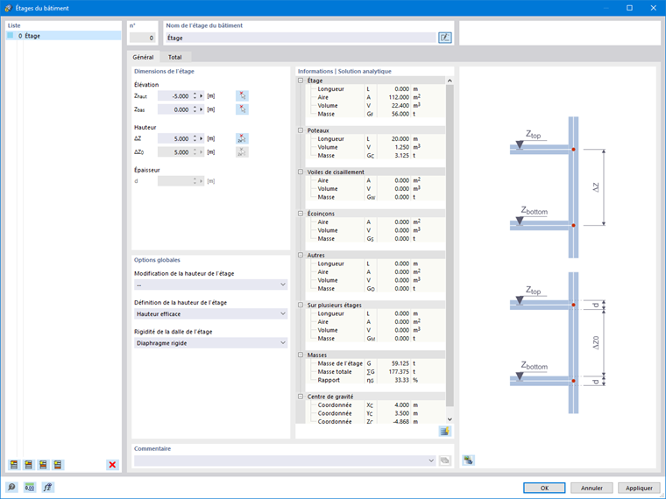Click the first list toolbar icon for adding a new story
The image size is (666, 499).
coord(14,465)
